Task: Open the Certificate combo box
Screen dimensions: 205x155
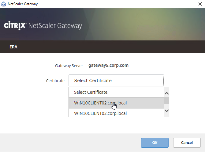Action: 116,80
